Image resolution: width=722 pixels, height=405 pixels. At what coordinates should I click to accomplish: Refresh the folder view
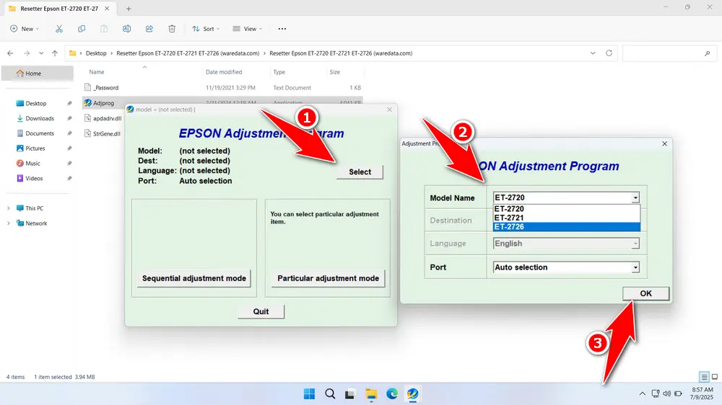(609, 53)
